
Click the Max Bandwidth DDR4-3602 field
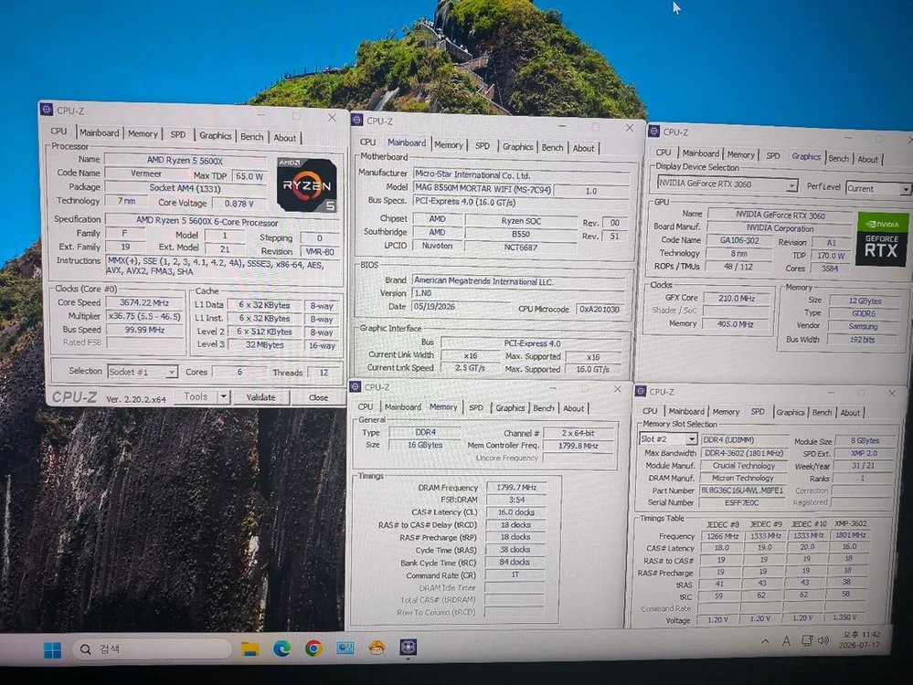coord(744,453)
